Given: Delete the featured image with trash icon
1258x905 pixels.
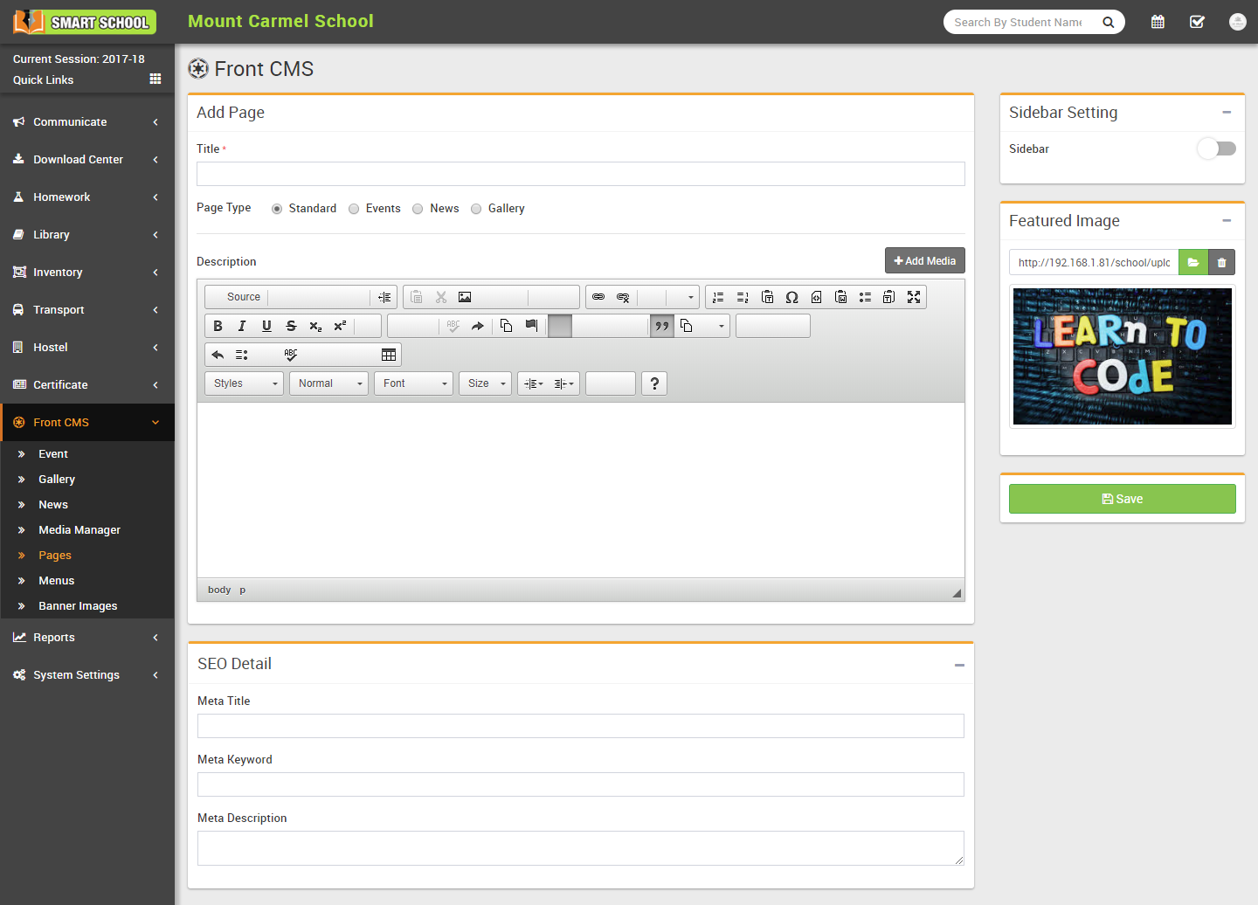Looking at the screenshot, I should click(x=1221, y=262).
